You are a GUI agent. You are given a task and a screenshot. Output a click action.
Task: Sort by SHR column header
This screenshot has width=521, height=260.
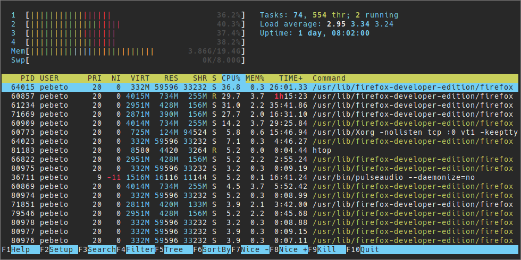coord(200,79)
